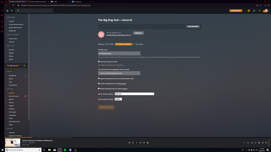Open Remote Access settings
The height and width of the screenshot is (152, 271).
[14, 96]
